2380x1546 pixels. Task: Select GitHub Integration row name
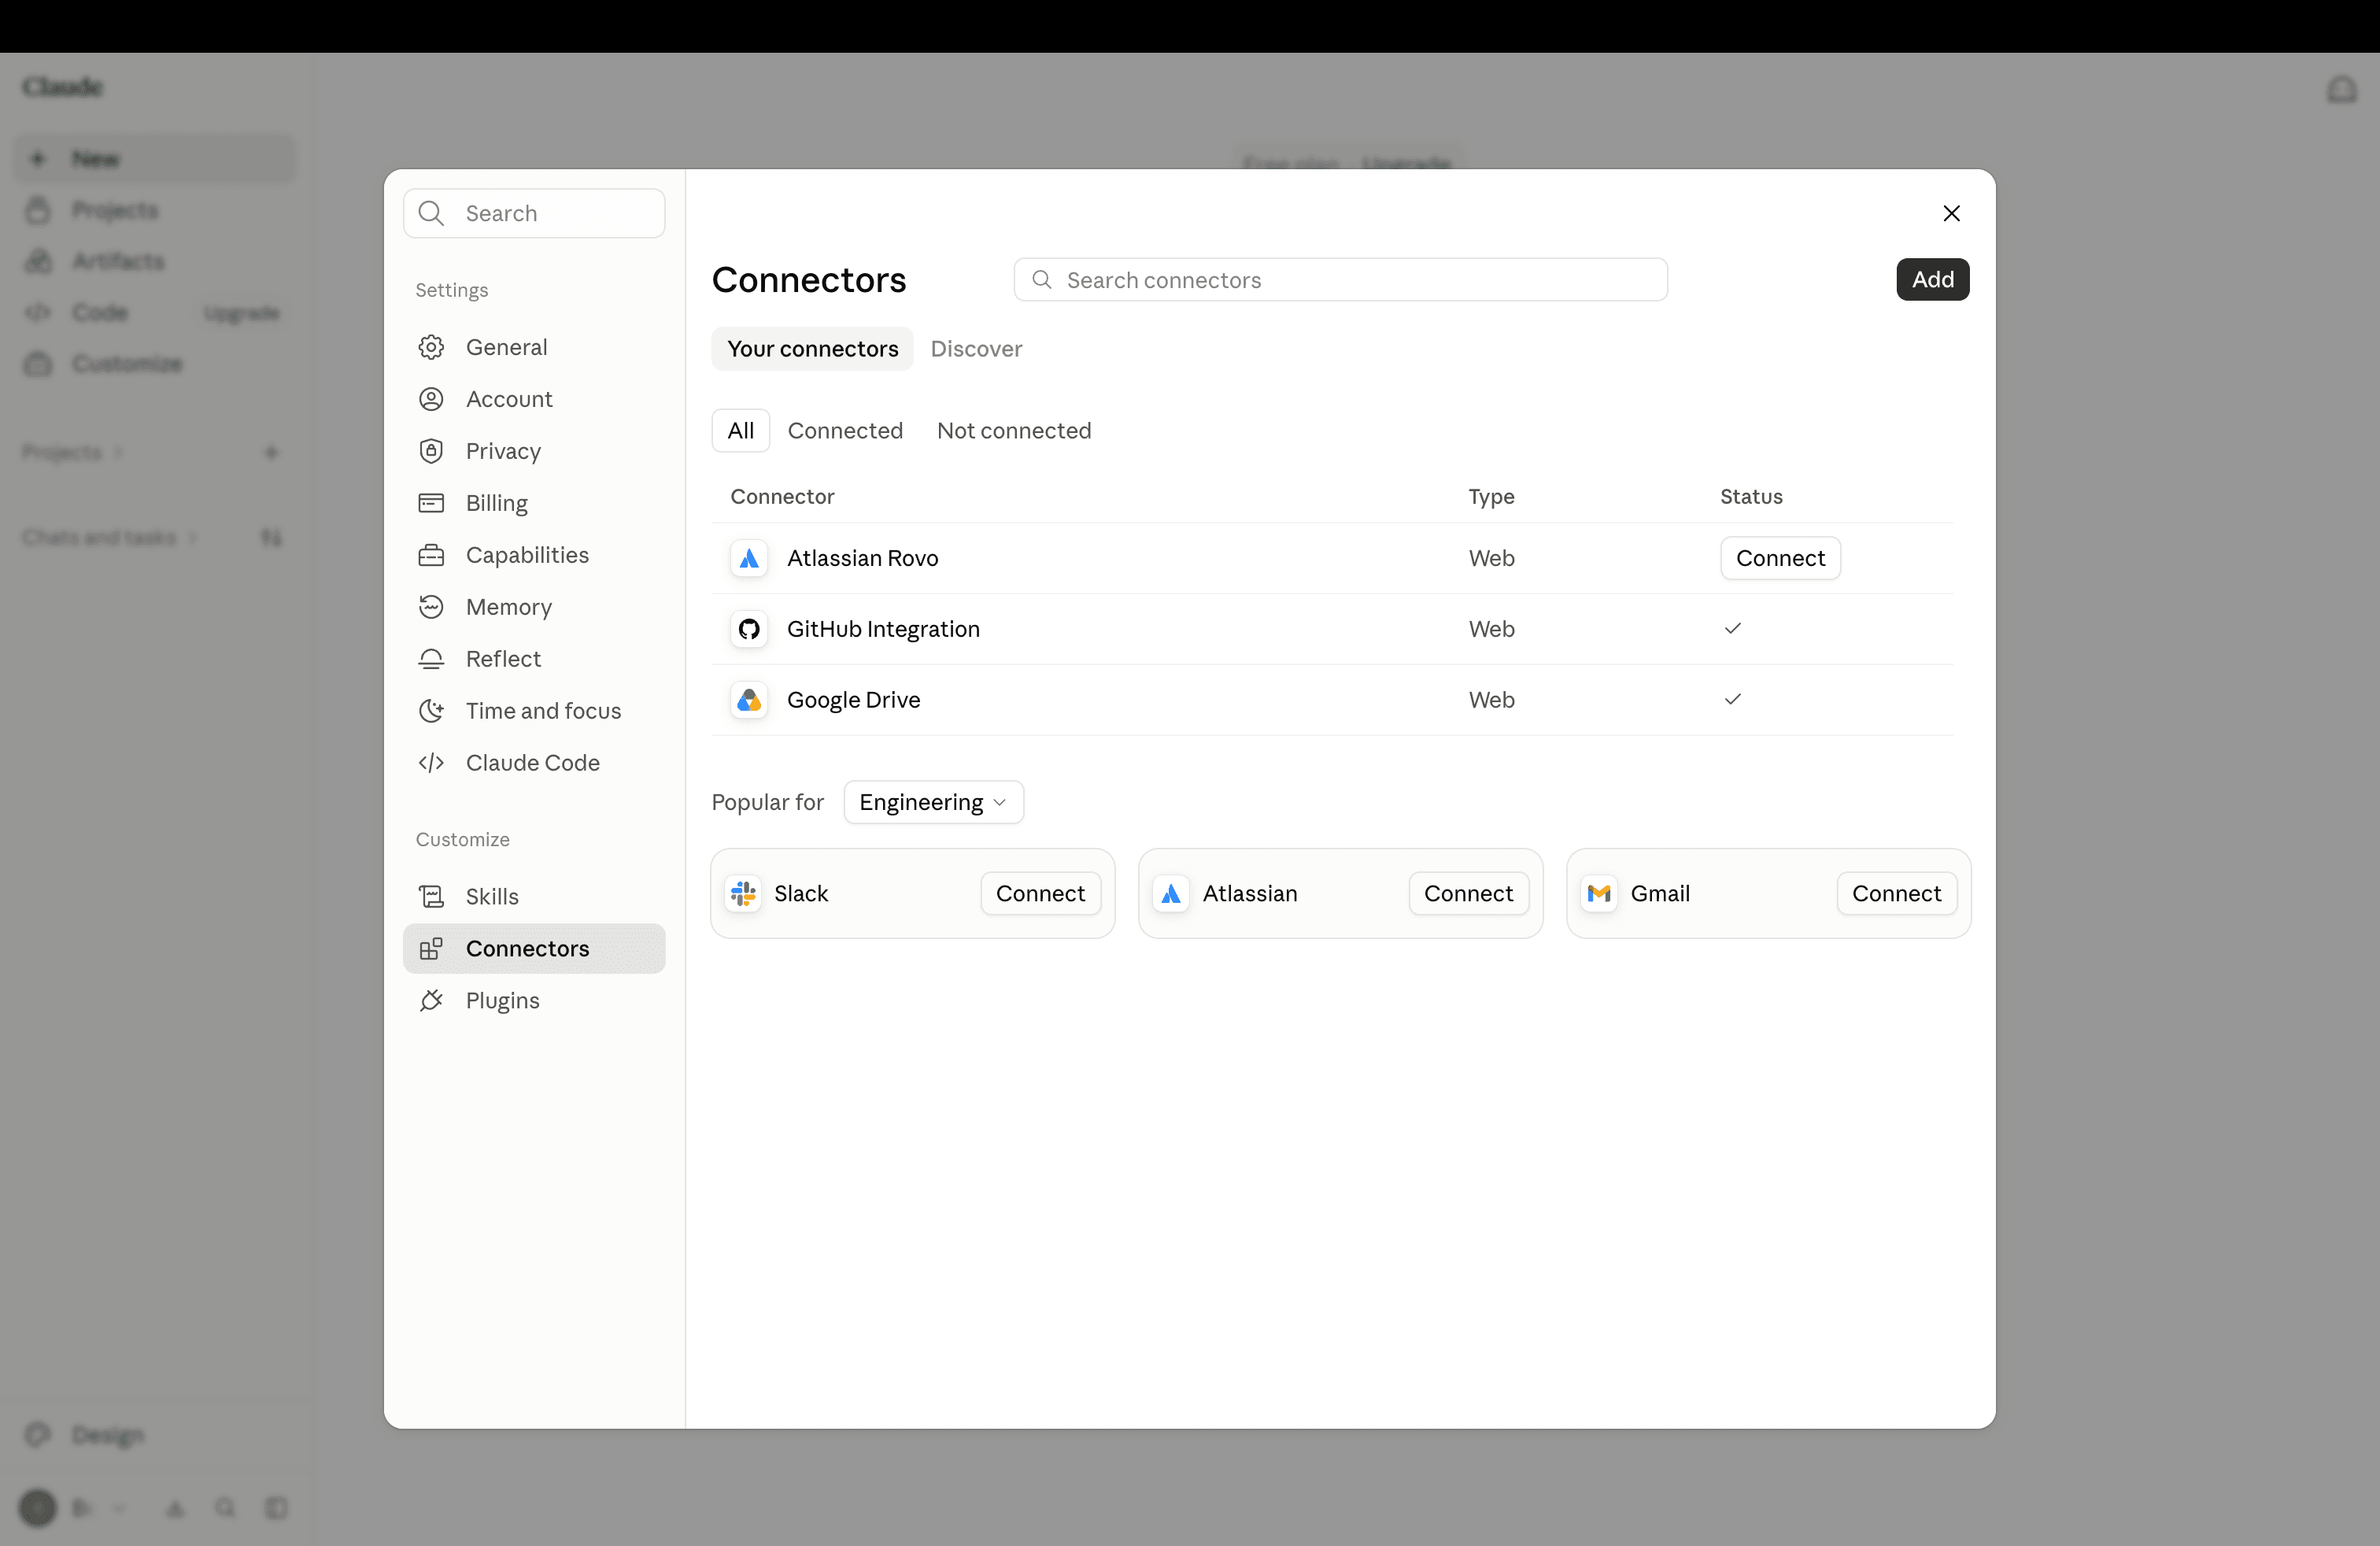(883, 629)
